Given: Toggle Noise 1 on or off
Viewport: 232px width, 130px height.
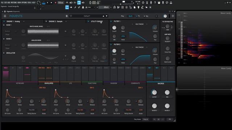Looking at the screenshot, I should (4, 25).
